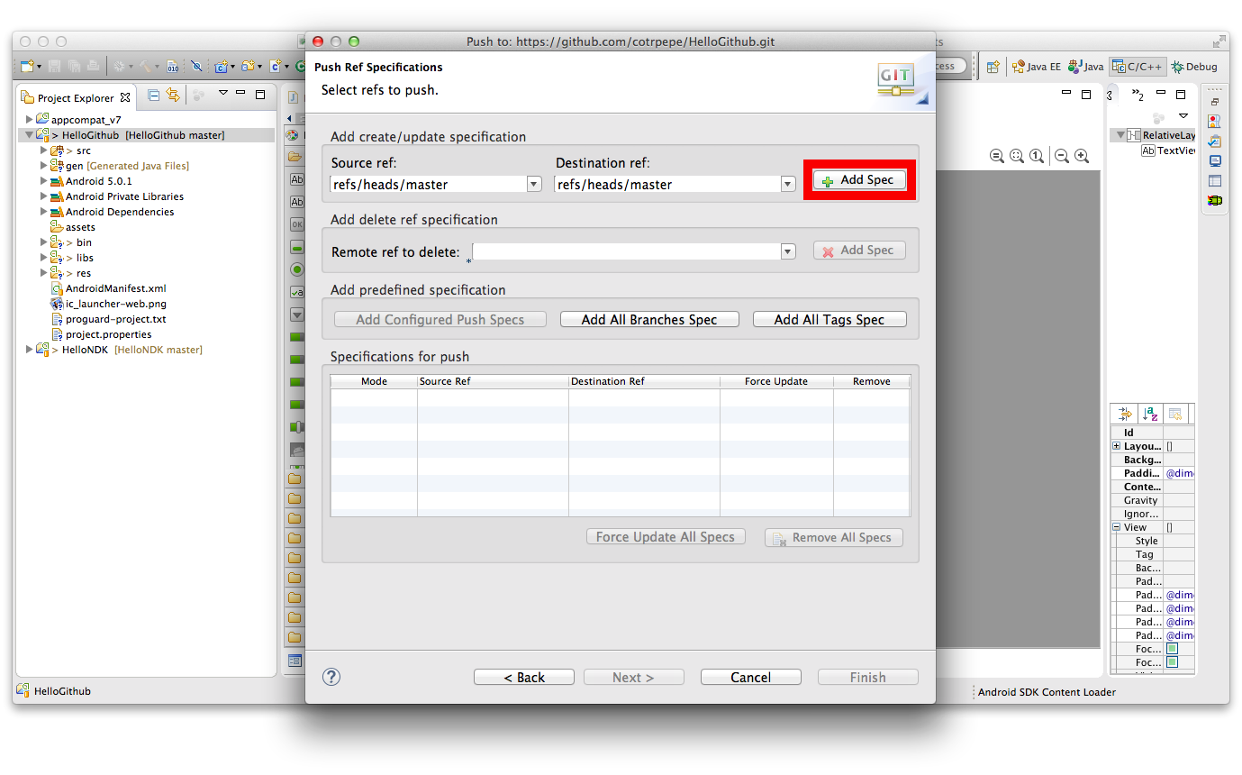The height and width of the screenshot is (775, 1242).
Task: Open the Remote ref to delete dropdown
Action: [x=788, y=251]
